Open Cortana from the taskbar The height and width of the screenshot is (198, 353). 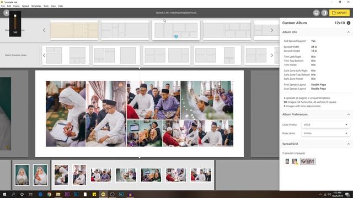pos(22,194)
